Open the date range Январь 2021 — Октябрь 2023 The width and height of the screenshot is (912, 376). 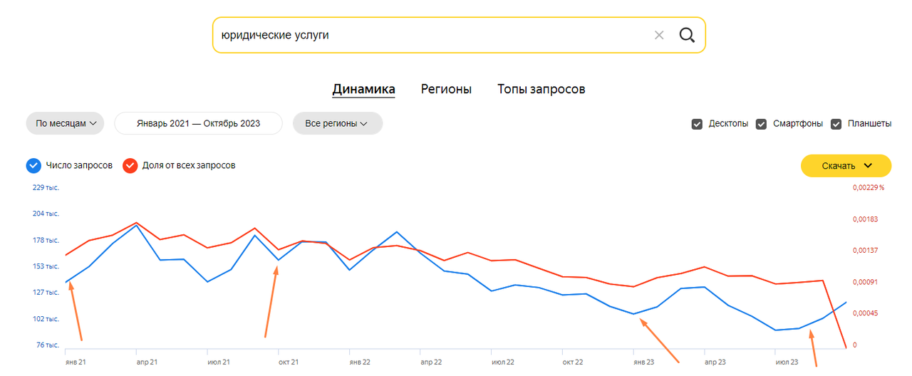pos(199,123)
